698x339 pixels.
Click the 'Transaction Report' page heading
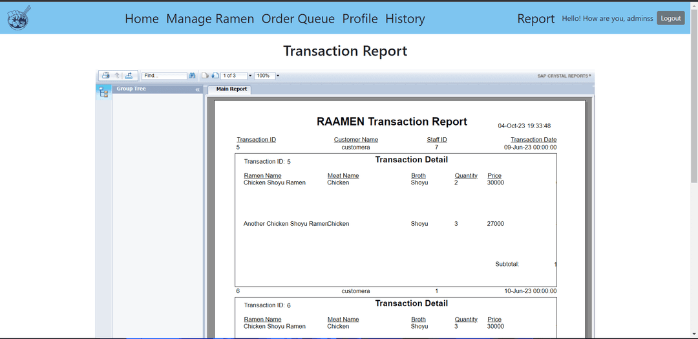(x=345, y=50)
